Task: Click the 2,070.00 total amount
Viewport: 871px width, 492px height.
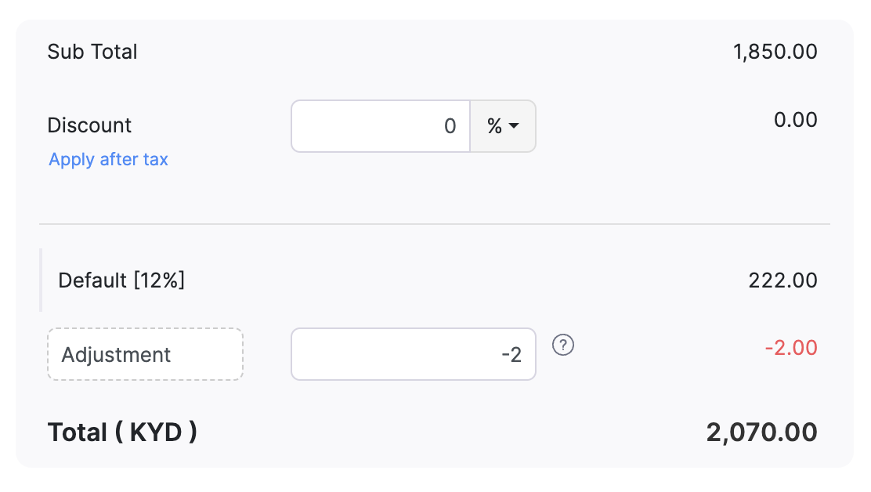Action: pos(761,432)
